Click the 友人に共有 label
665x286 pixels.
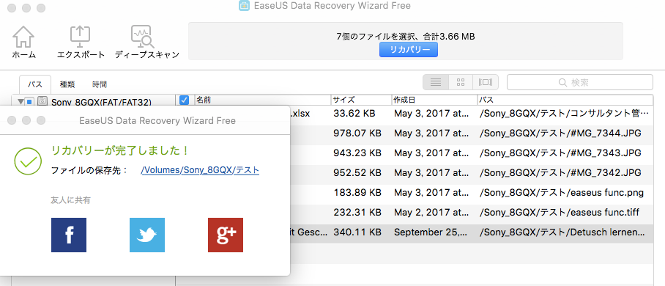pos(70,200)
